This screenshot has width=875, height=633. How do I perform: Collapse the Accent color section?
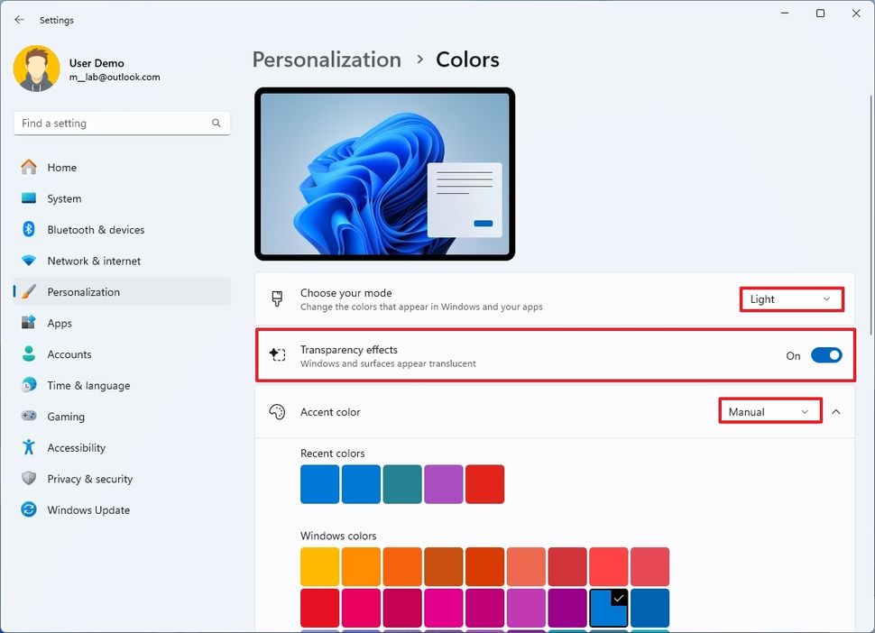tap(835, 411)
